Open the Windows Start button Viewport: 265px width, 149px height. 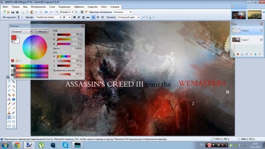5,145
